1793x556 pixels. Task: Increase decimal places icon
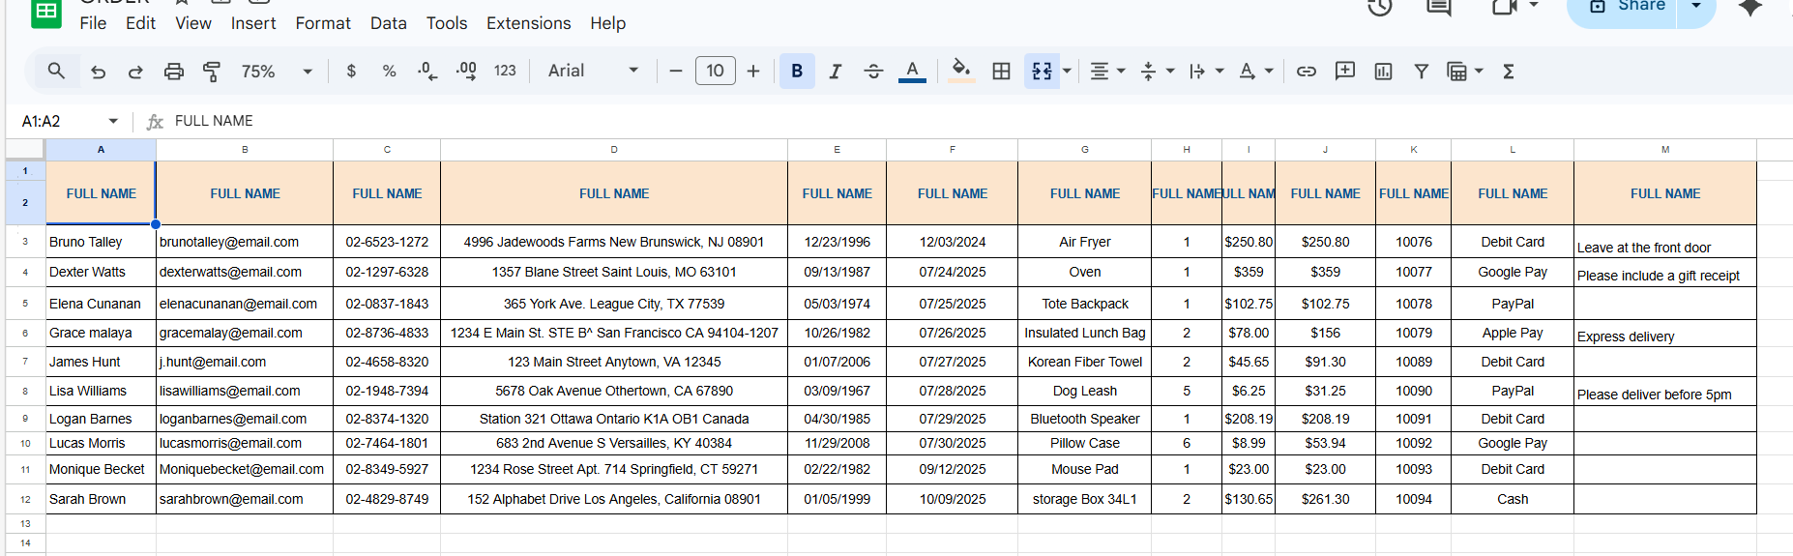point(465,71)
